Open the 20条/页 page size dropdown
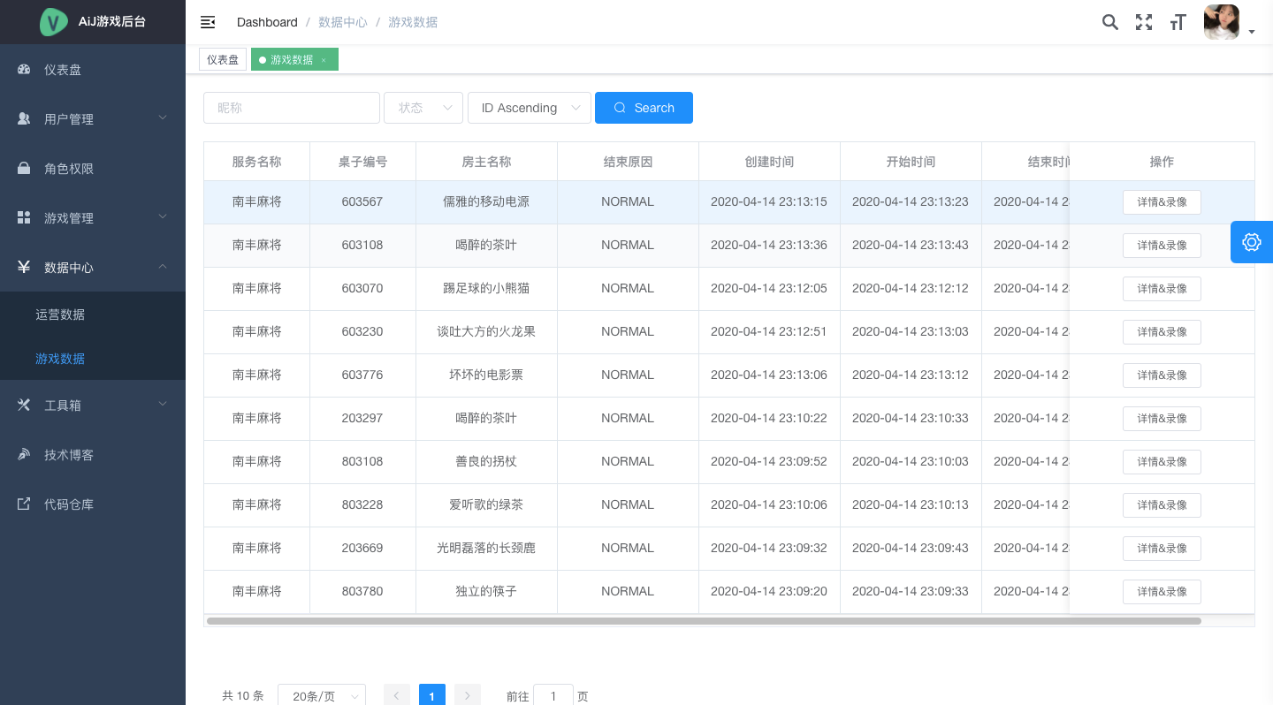The width and height of the screenshot is (1273, 705). click(x=321, y=696)
